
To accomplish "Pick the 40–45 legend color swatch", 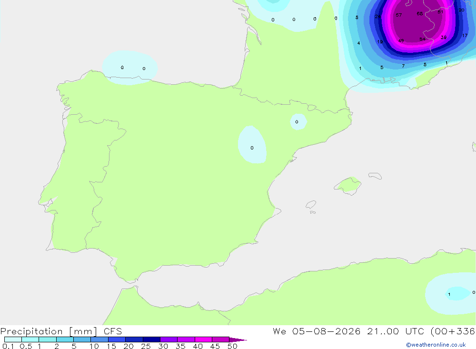I will [203, 339].
